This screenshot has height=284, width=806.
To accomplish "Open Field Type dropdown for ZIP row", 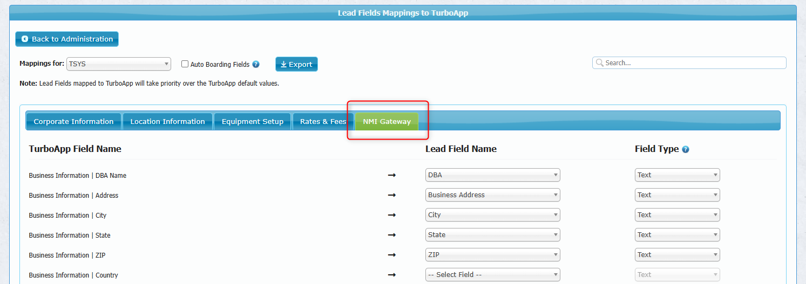I will (x=678, y=254).
